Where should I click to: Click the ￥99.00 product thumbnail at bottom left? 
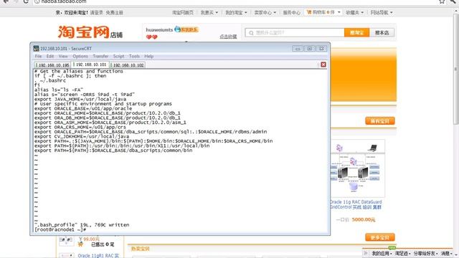(67, 241)
